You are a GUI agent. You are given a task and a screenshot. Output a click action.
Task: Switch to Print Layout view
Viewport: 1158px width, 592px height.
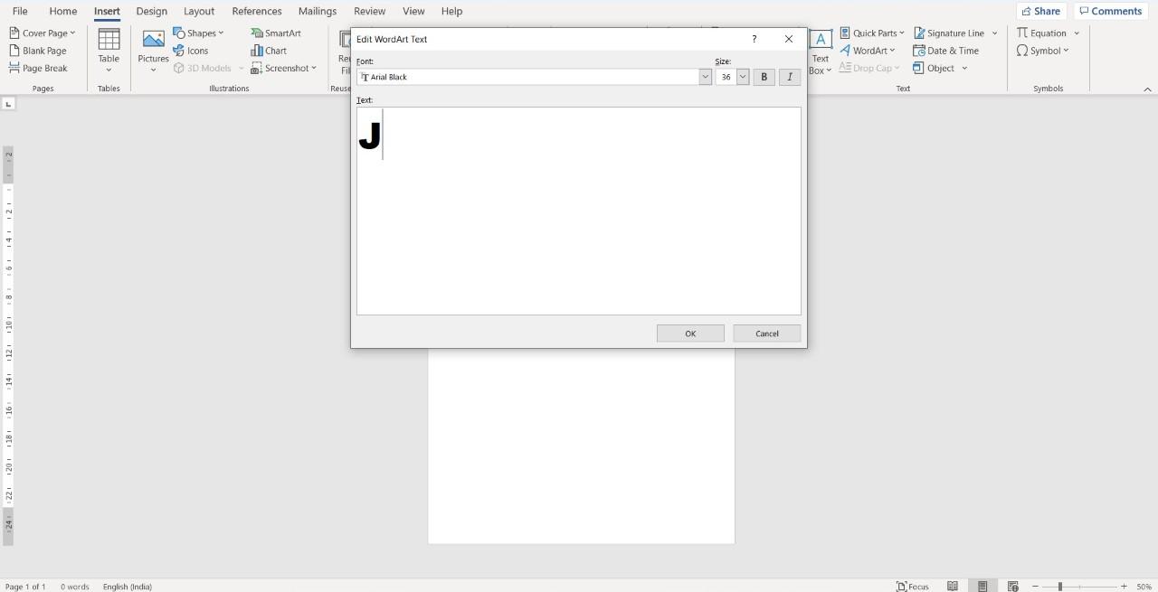point(982,587)
